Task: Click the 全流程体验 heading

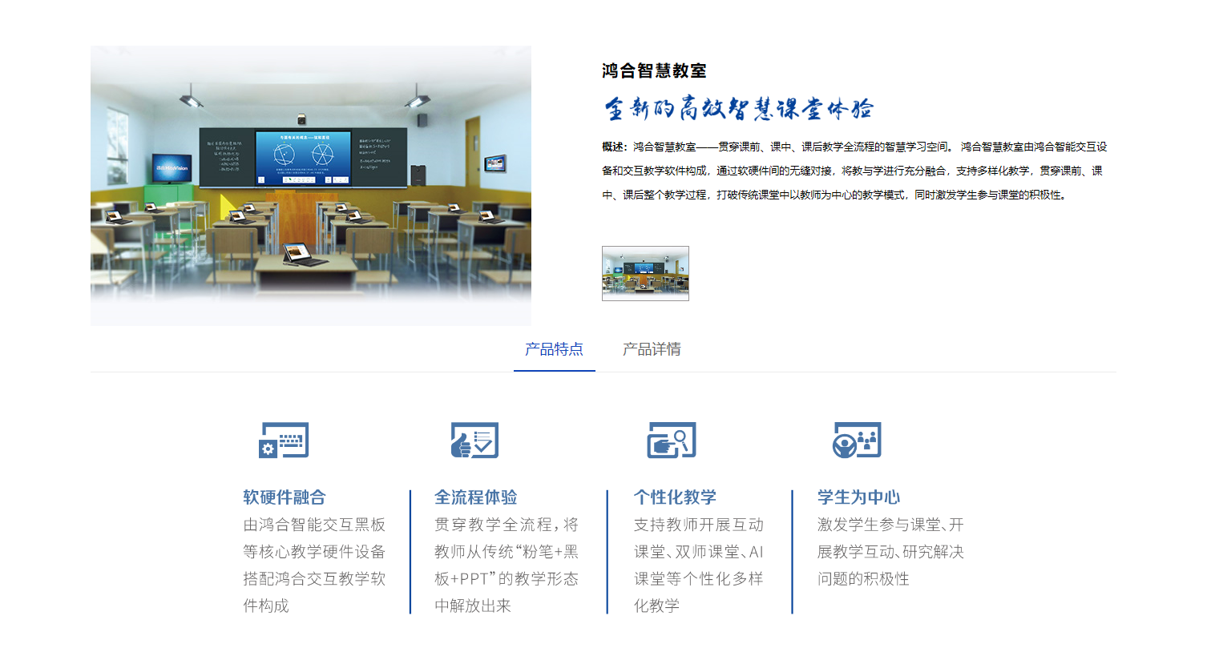Action: click(476, 497)
